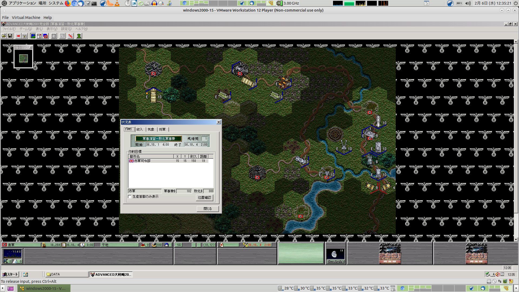Screen dimensions: 519x292
Task: Enable 生産首都のみ表示 checkbox
Action: [130, 197]
